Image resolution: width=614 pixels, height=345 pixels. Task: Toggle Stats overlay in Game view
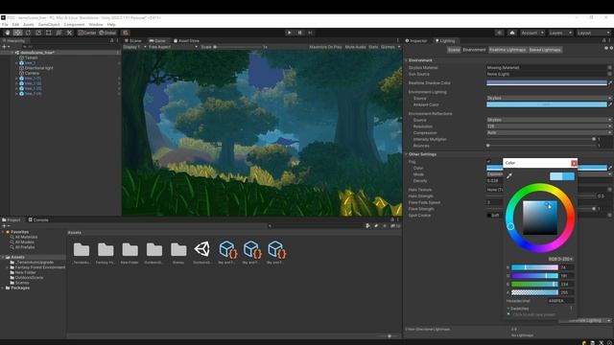click(373, 47)
